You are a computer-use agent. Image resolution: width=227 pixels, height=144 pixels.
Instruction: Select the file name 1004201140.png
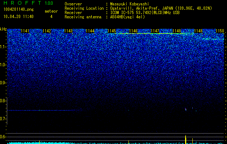pyautogui.click(x=19, y=10)
